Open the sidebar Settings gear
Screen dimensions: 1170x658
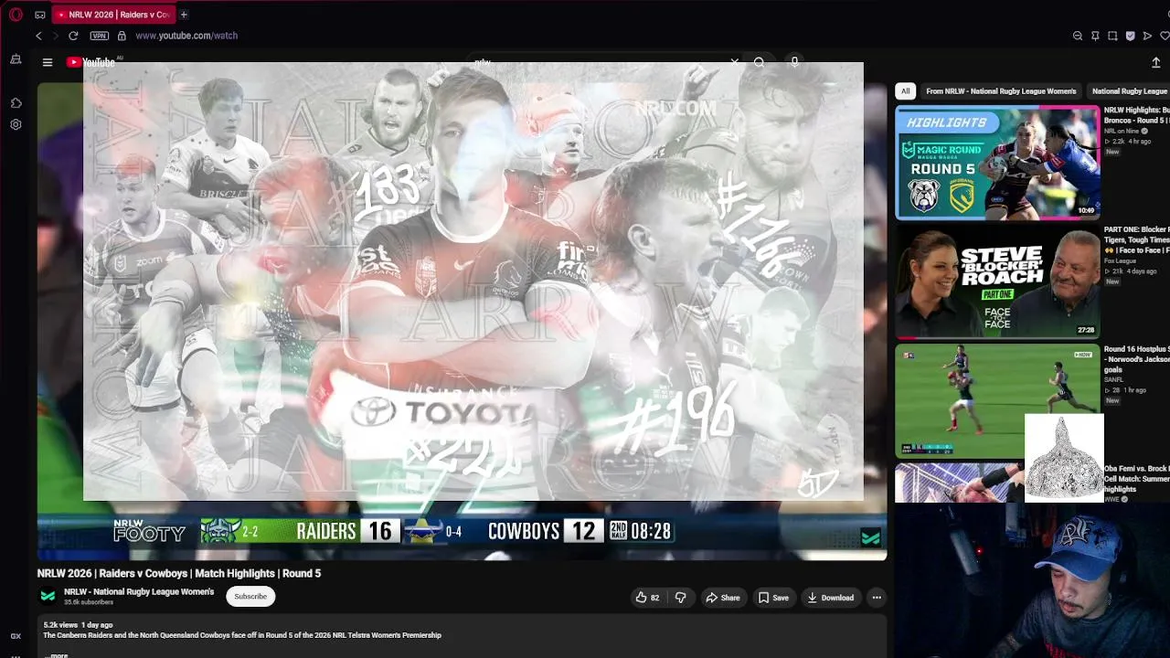(x=16, y=124)
